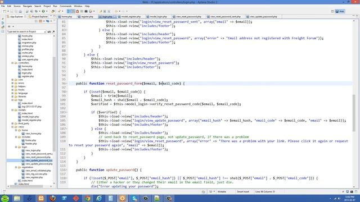Select the Web perspective button
The width and height of the screenshot is (360, 202).
[340, 11]
